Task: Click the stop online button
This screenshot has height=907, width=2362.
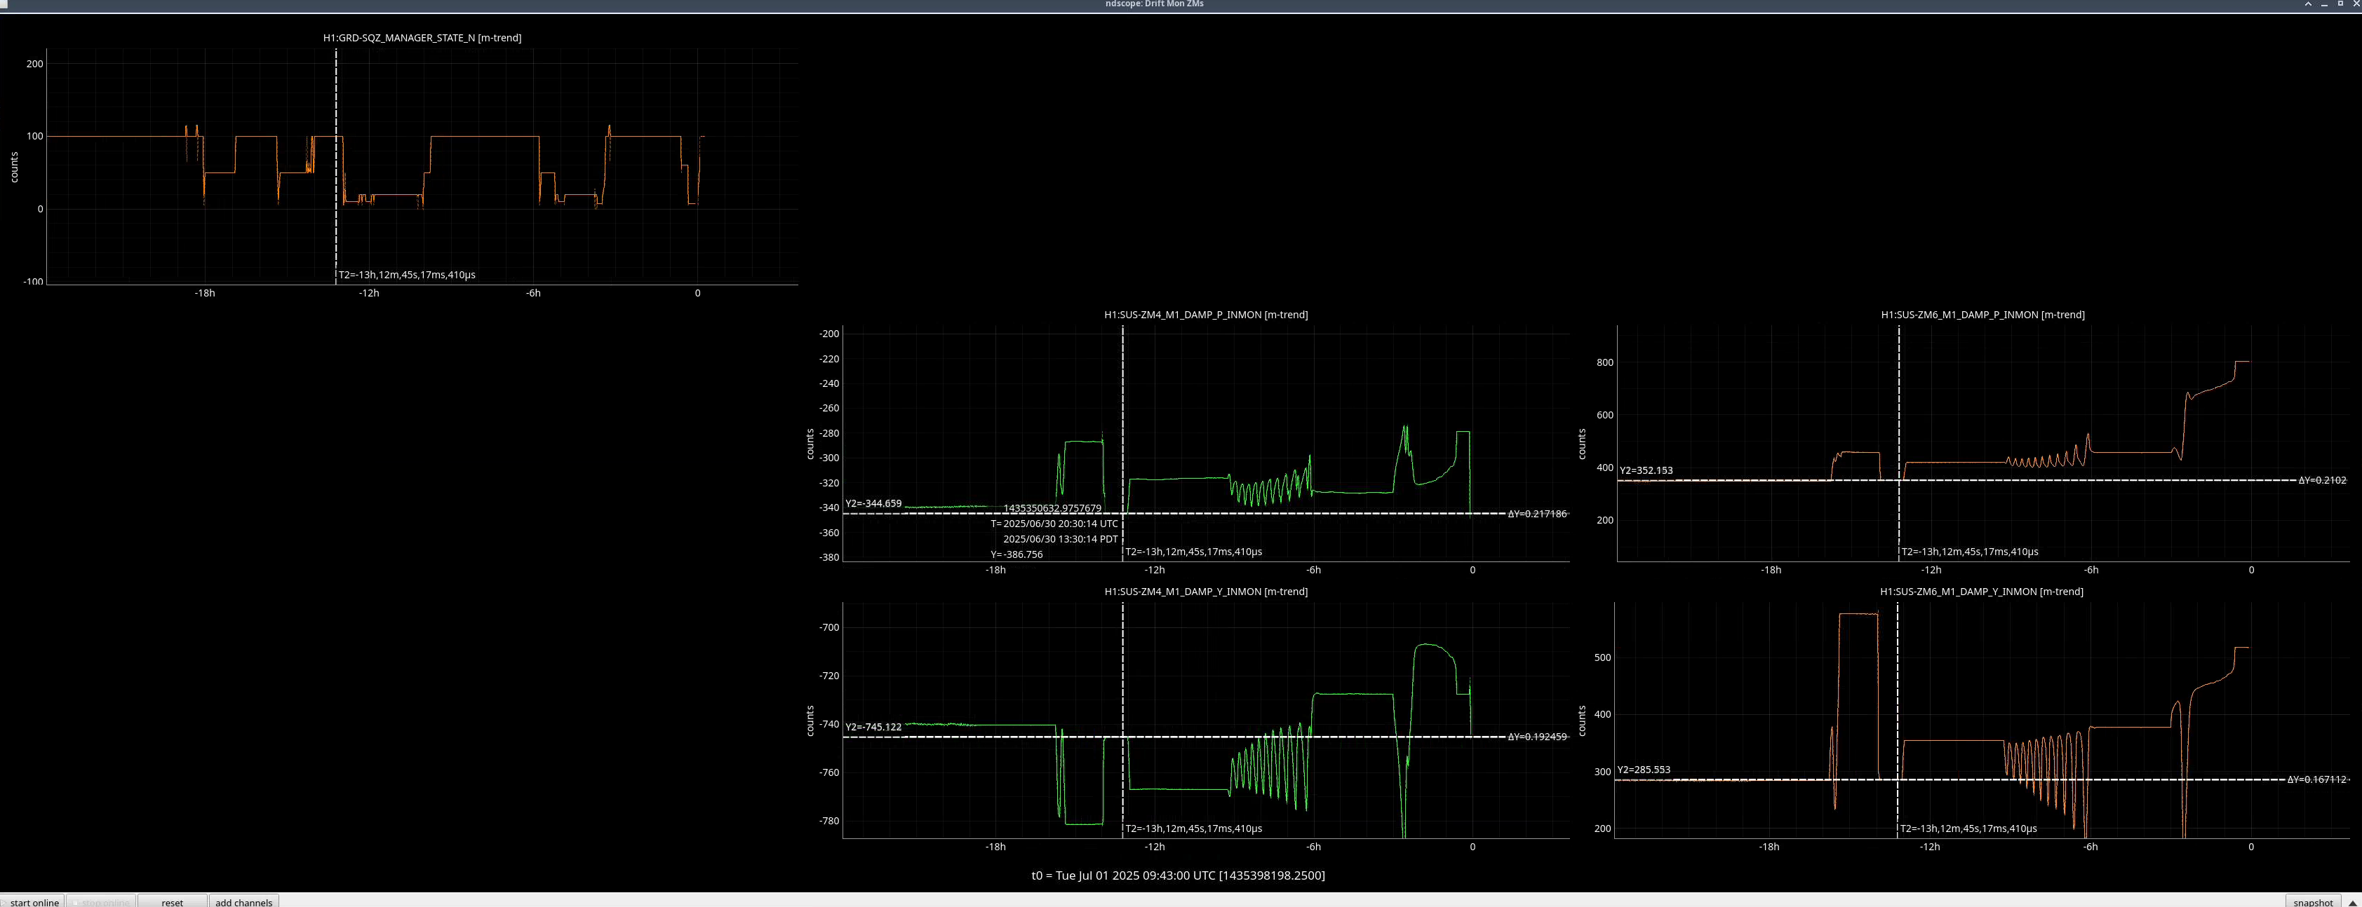Action: point(101,901)
